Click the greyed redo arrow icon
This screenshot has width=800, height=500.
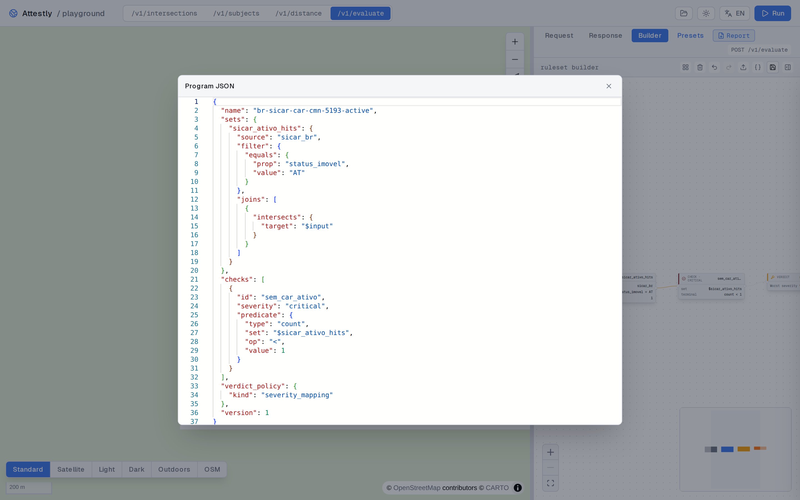(x=729, y=67)
